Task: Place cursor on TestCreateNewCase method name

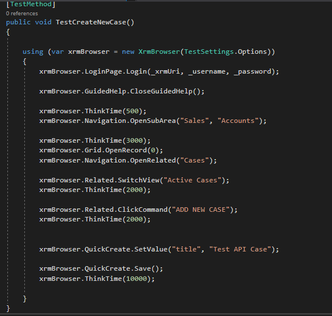Action: pyautogui.click(x=91, y=22)
